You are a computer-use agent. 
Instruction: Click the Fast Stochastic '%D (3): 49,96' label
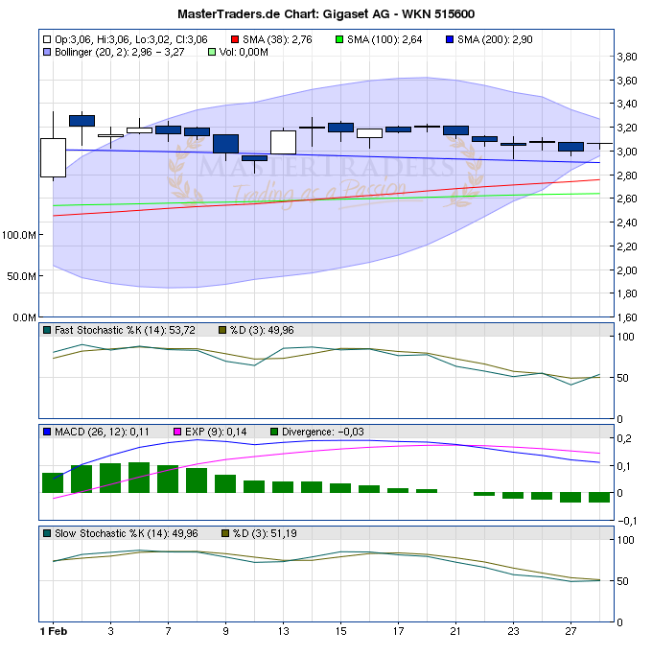point(262,330)
